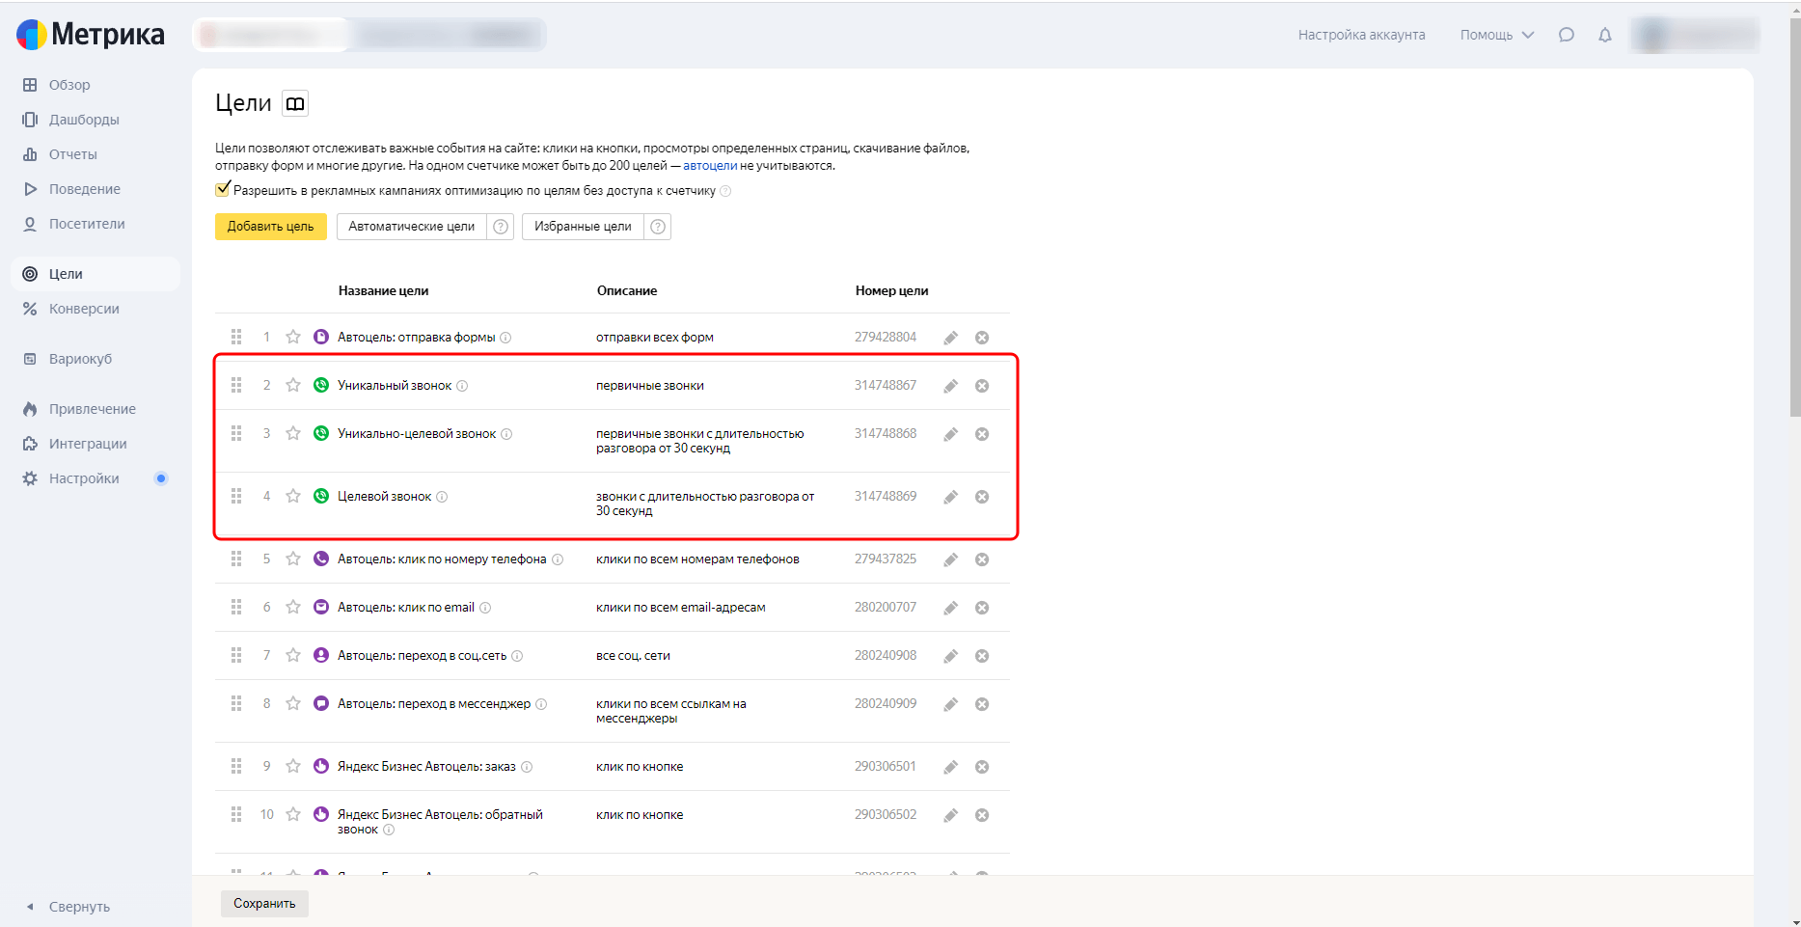Edit the Уникальный звонок goal with pencil
1801x927 pixels.
coord(950,386)
